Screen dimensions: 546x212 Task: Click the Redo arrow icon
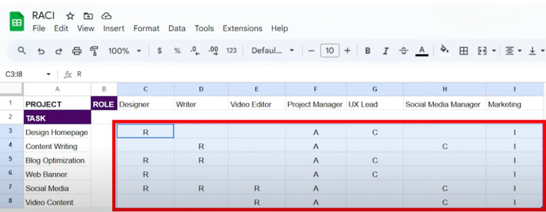click(58, 51)
